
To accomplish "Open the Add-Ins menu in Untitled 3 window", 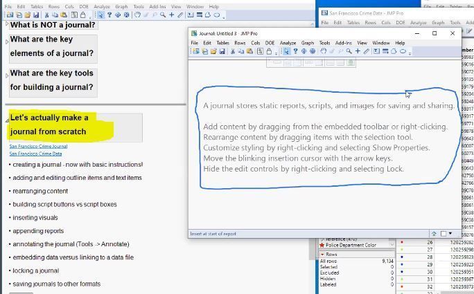I will click(x=344, y=43).
